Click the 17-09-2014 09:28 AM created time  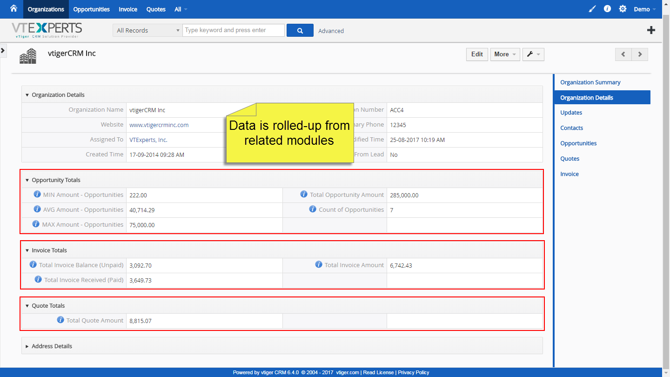click(x=157, y=155)
